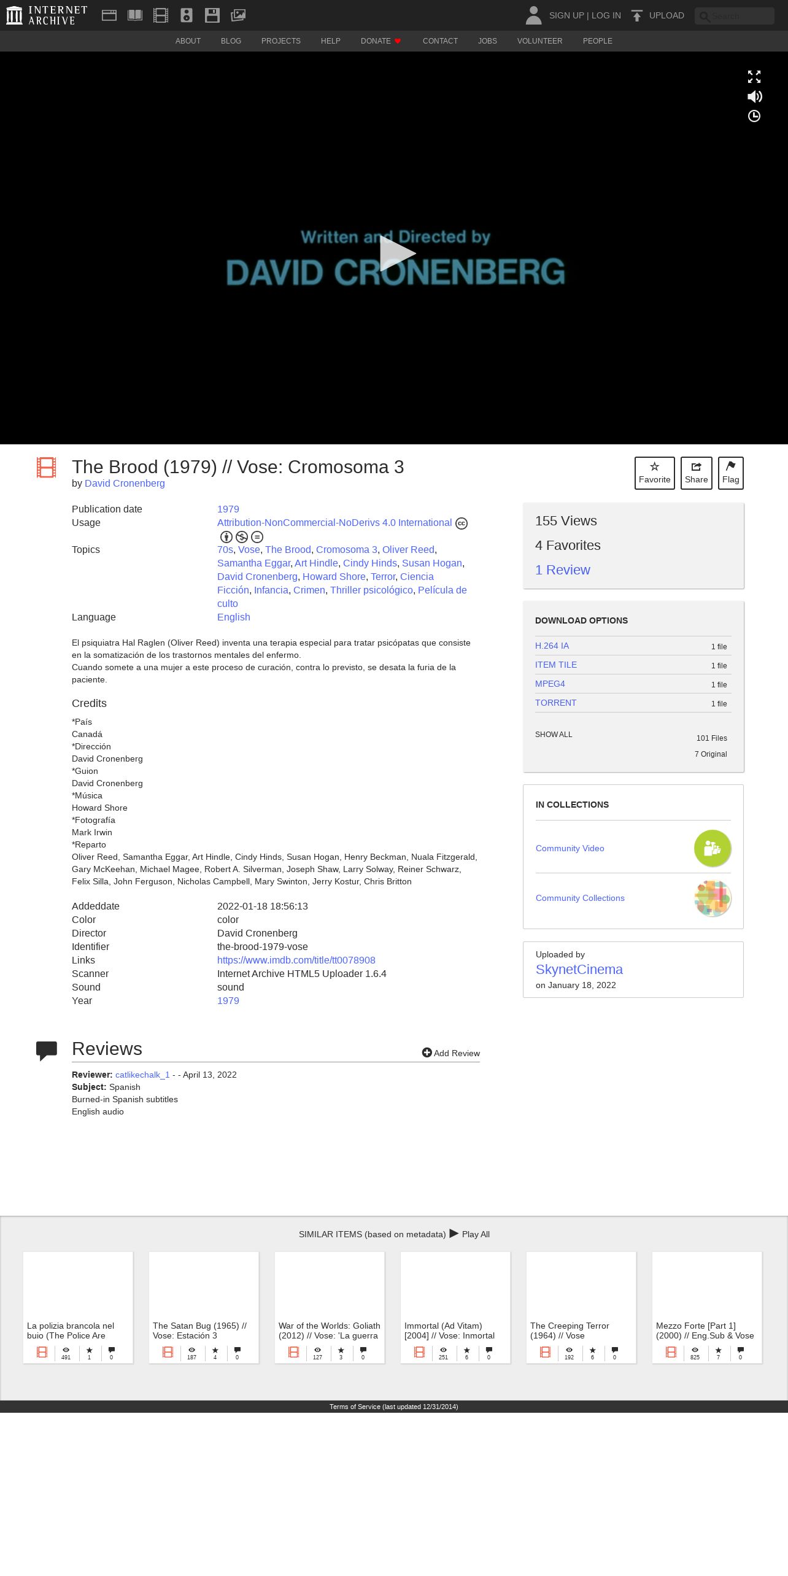The image size is (788, 1576).
Task: Open the Software floppy disk icon
Action: tap(212, 15)
